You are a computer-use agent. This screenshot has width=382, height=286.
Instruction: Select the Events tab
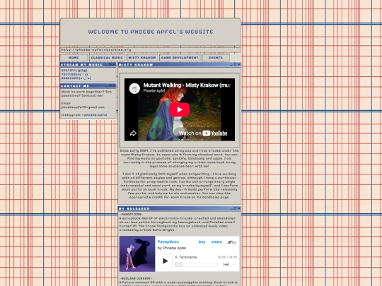(216, 58)
